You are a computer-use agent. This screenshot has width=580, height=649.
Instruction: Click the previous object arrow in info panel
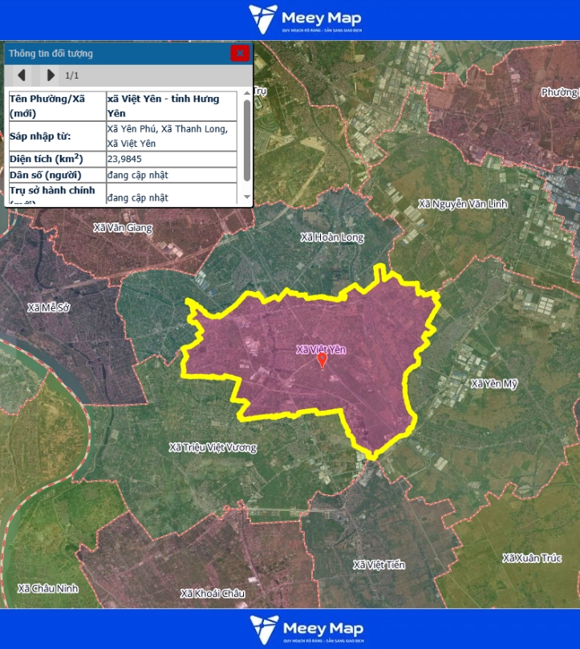click(22, 75)
